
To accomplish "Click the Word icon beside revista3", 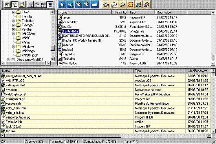I will (60, 49).
